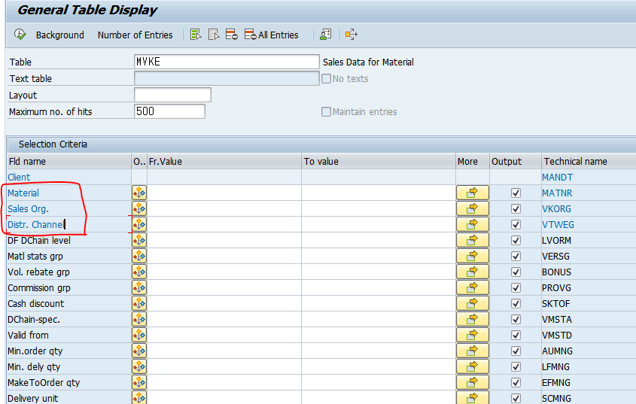Click the Table input field containing MVKE
Image resolution: width=636 pixels, height=404 pixels.
pos(227,62)
